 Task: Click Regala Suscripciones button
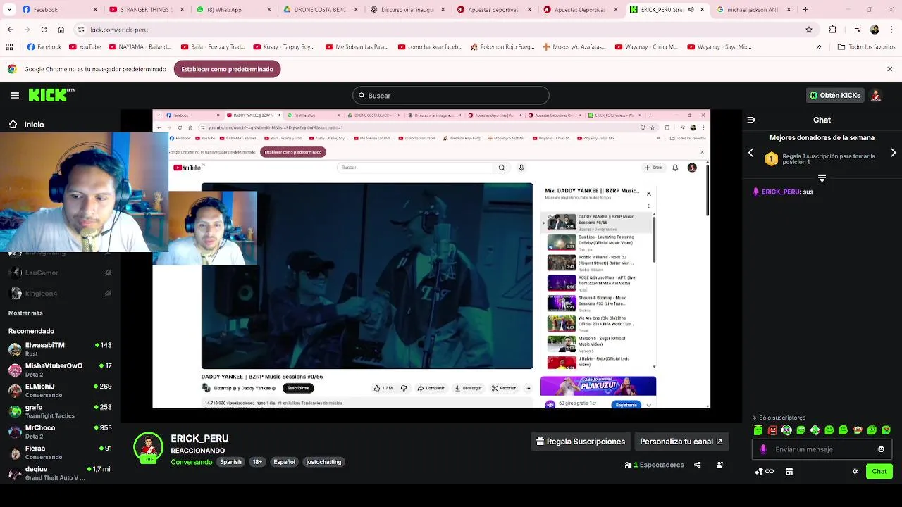pos(581,442)
